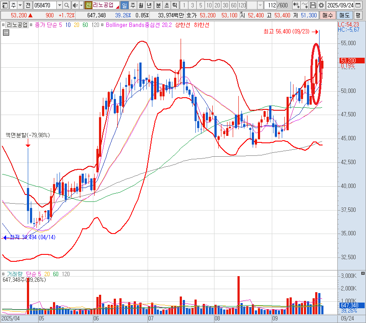This screenshot has width=366, height=323.
Task: Click the add line overlay icon
Action: tap(304, 5)
